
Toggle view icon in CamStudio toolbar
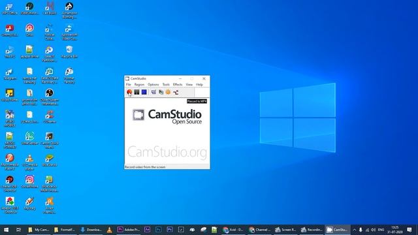click(x=153, y=92)
